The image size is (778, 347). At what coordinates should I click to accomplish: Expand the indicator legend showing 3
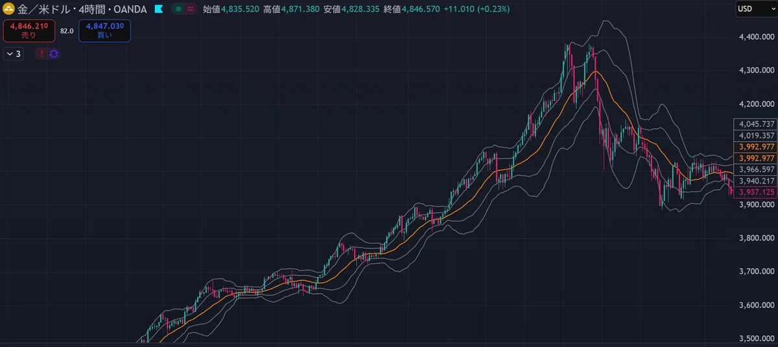[x=14, y=54]
